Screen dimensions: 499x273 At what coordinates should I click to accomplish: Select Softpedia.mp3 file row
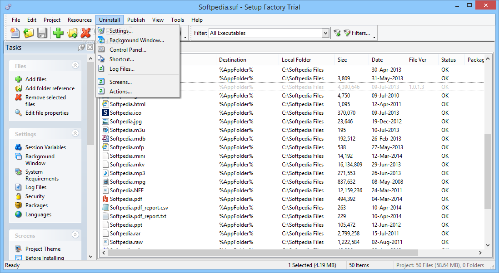pos(292,173)
